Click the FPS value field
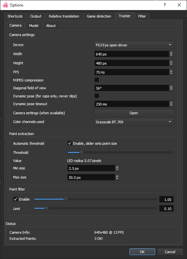This screenshot has height=259, width=187. click(x=132, y=72)
